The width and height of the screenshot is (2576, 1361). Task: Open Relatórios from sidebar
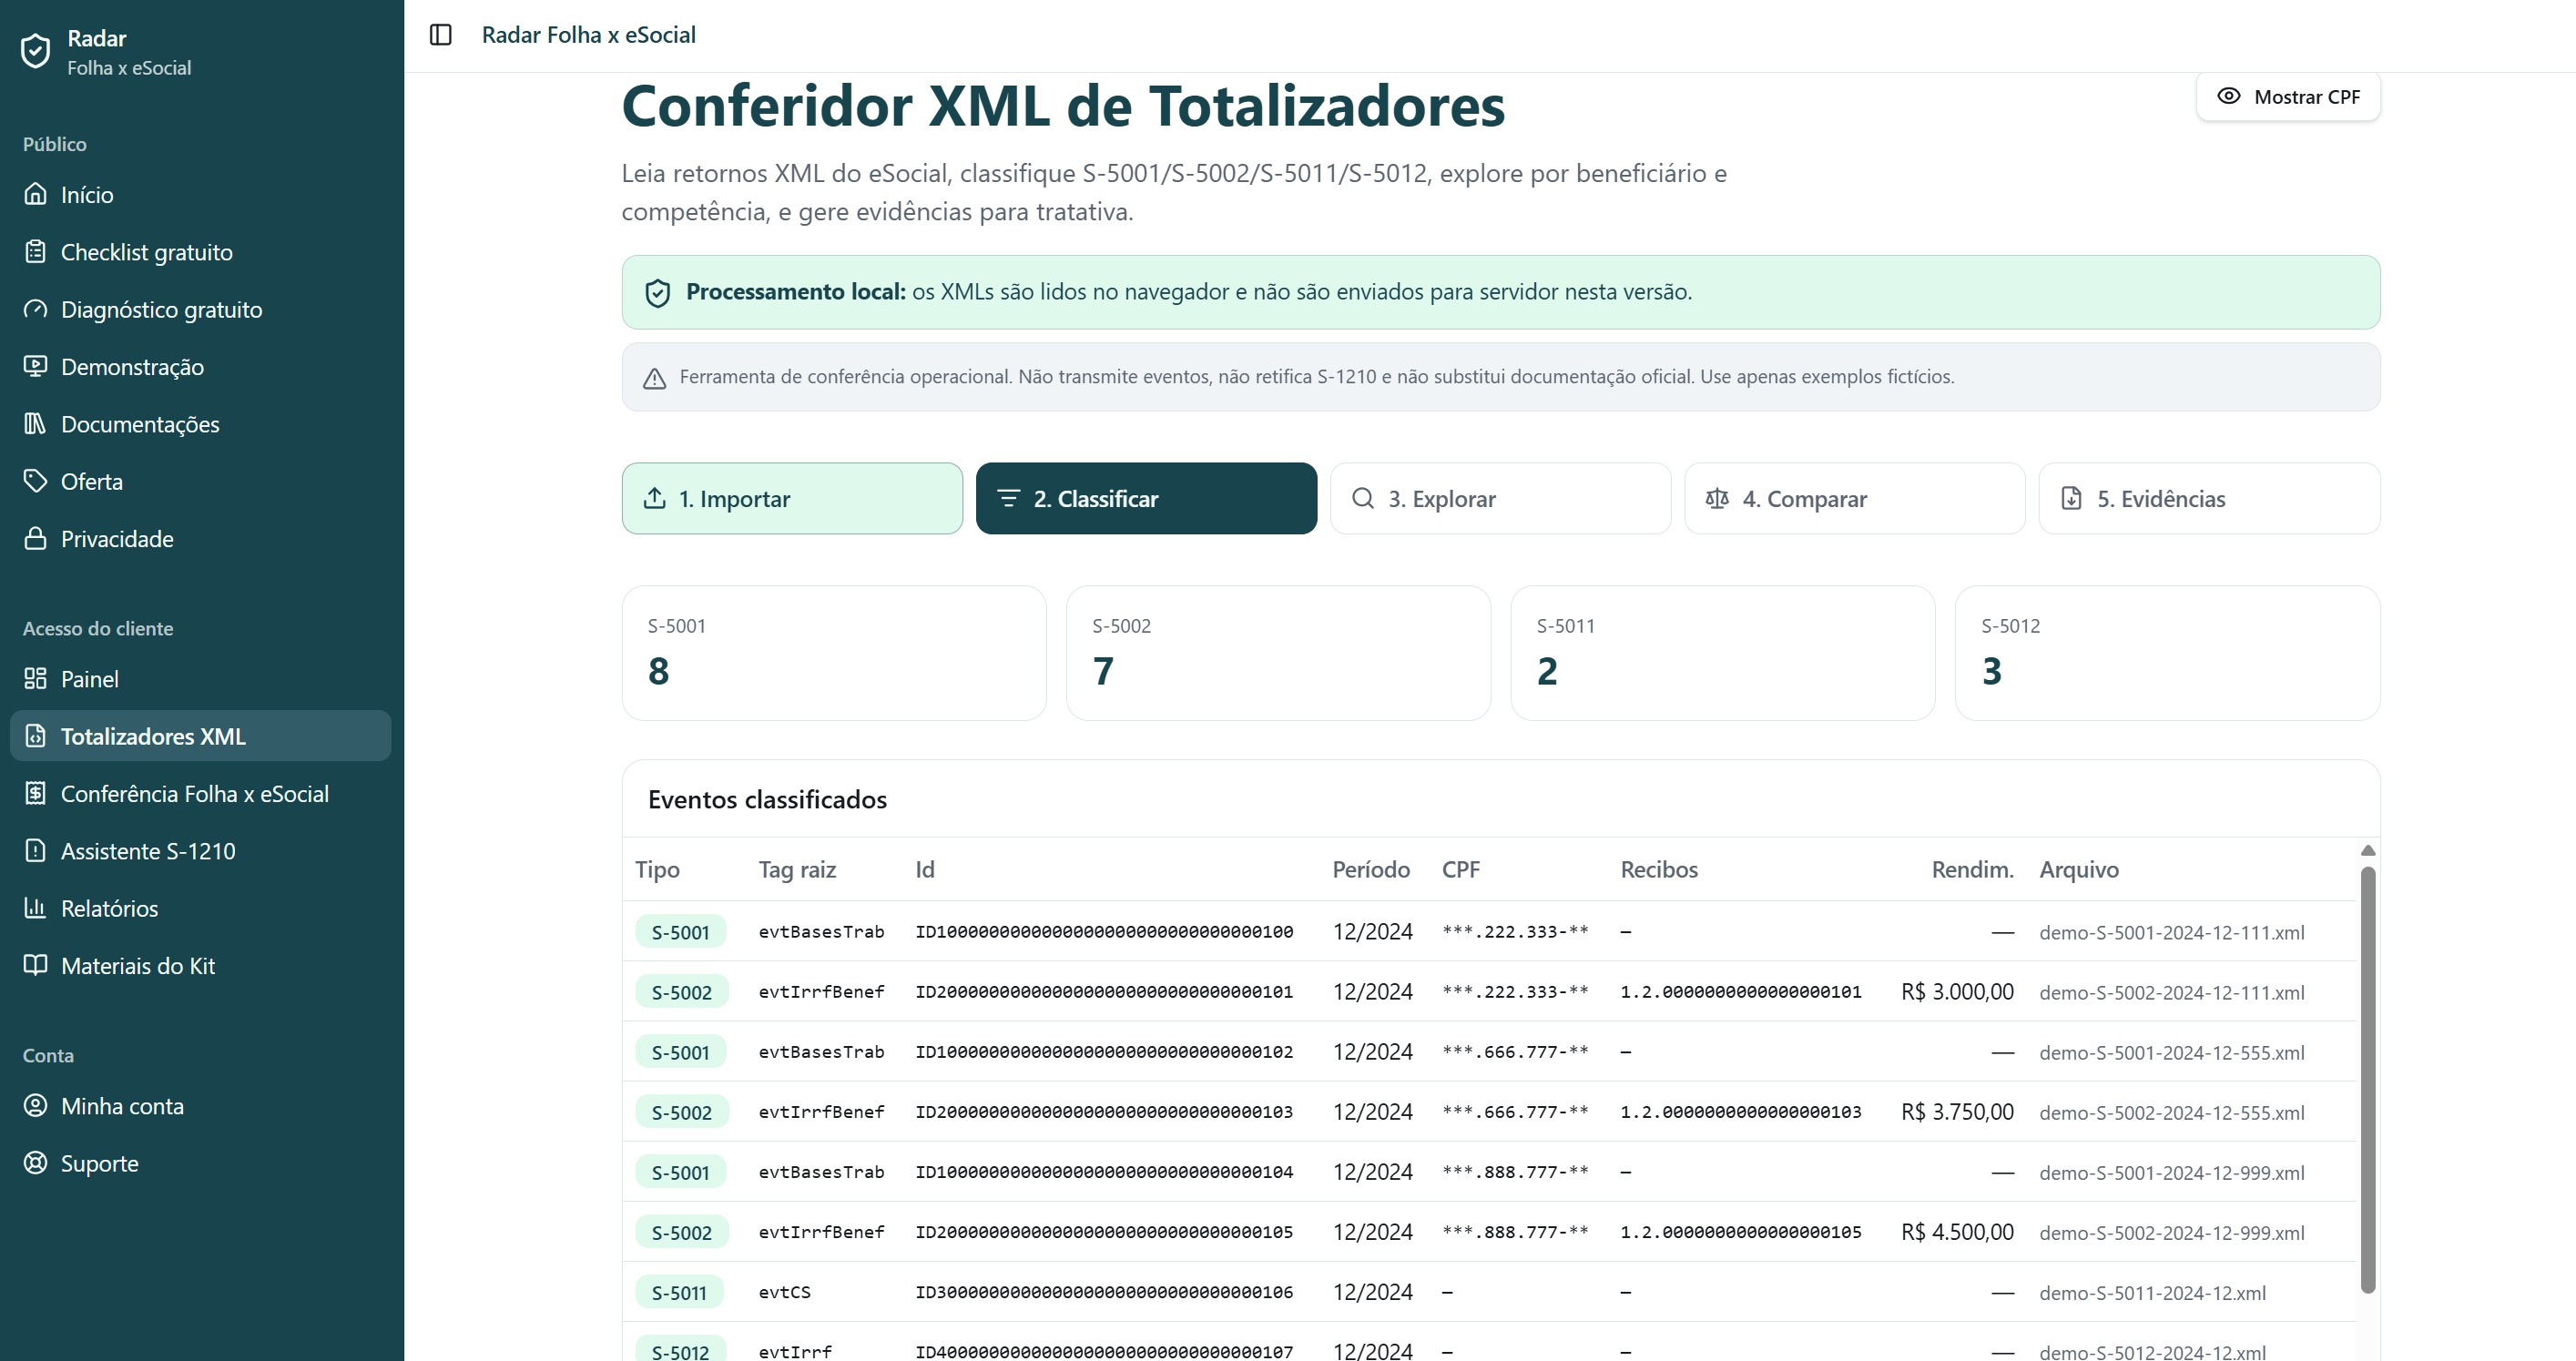coord(200,908)
